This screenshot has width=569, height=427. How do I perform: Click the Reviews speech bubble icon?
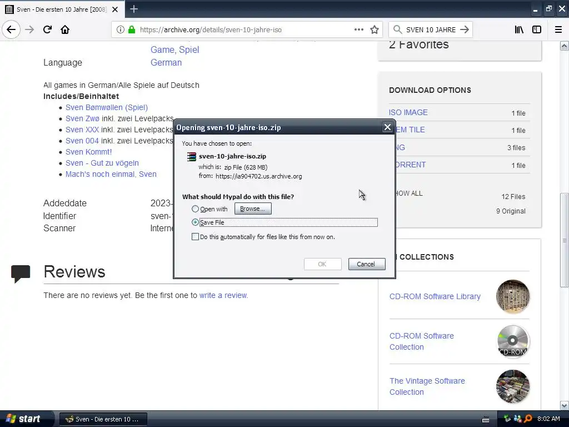point(21,274)
